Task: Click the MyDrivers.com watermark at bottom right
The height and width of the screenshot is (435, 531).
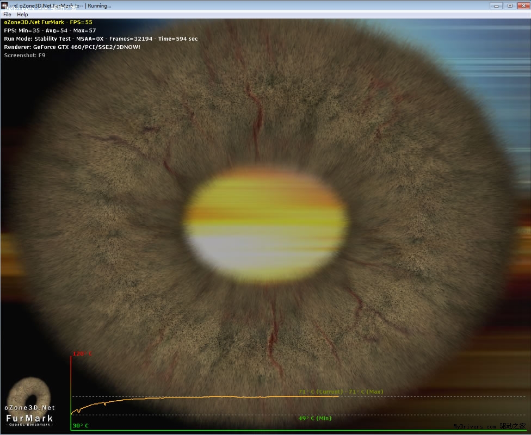Action: 490,427
